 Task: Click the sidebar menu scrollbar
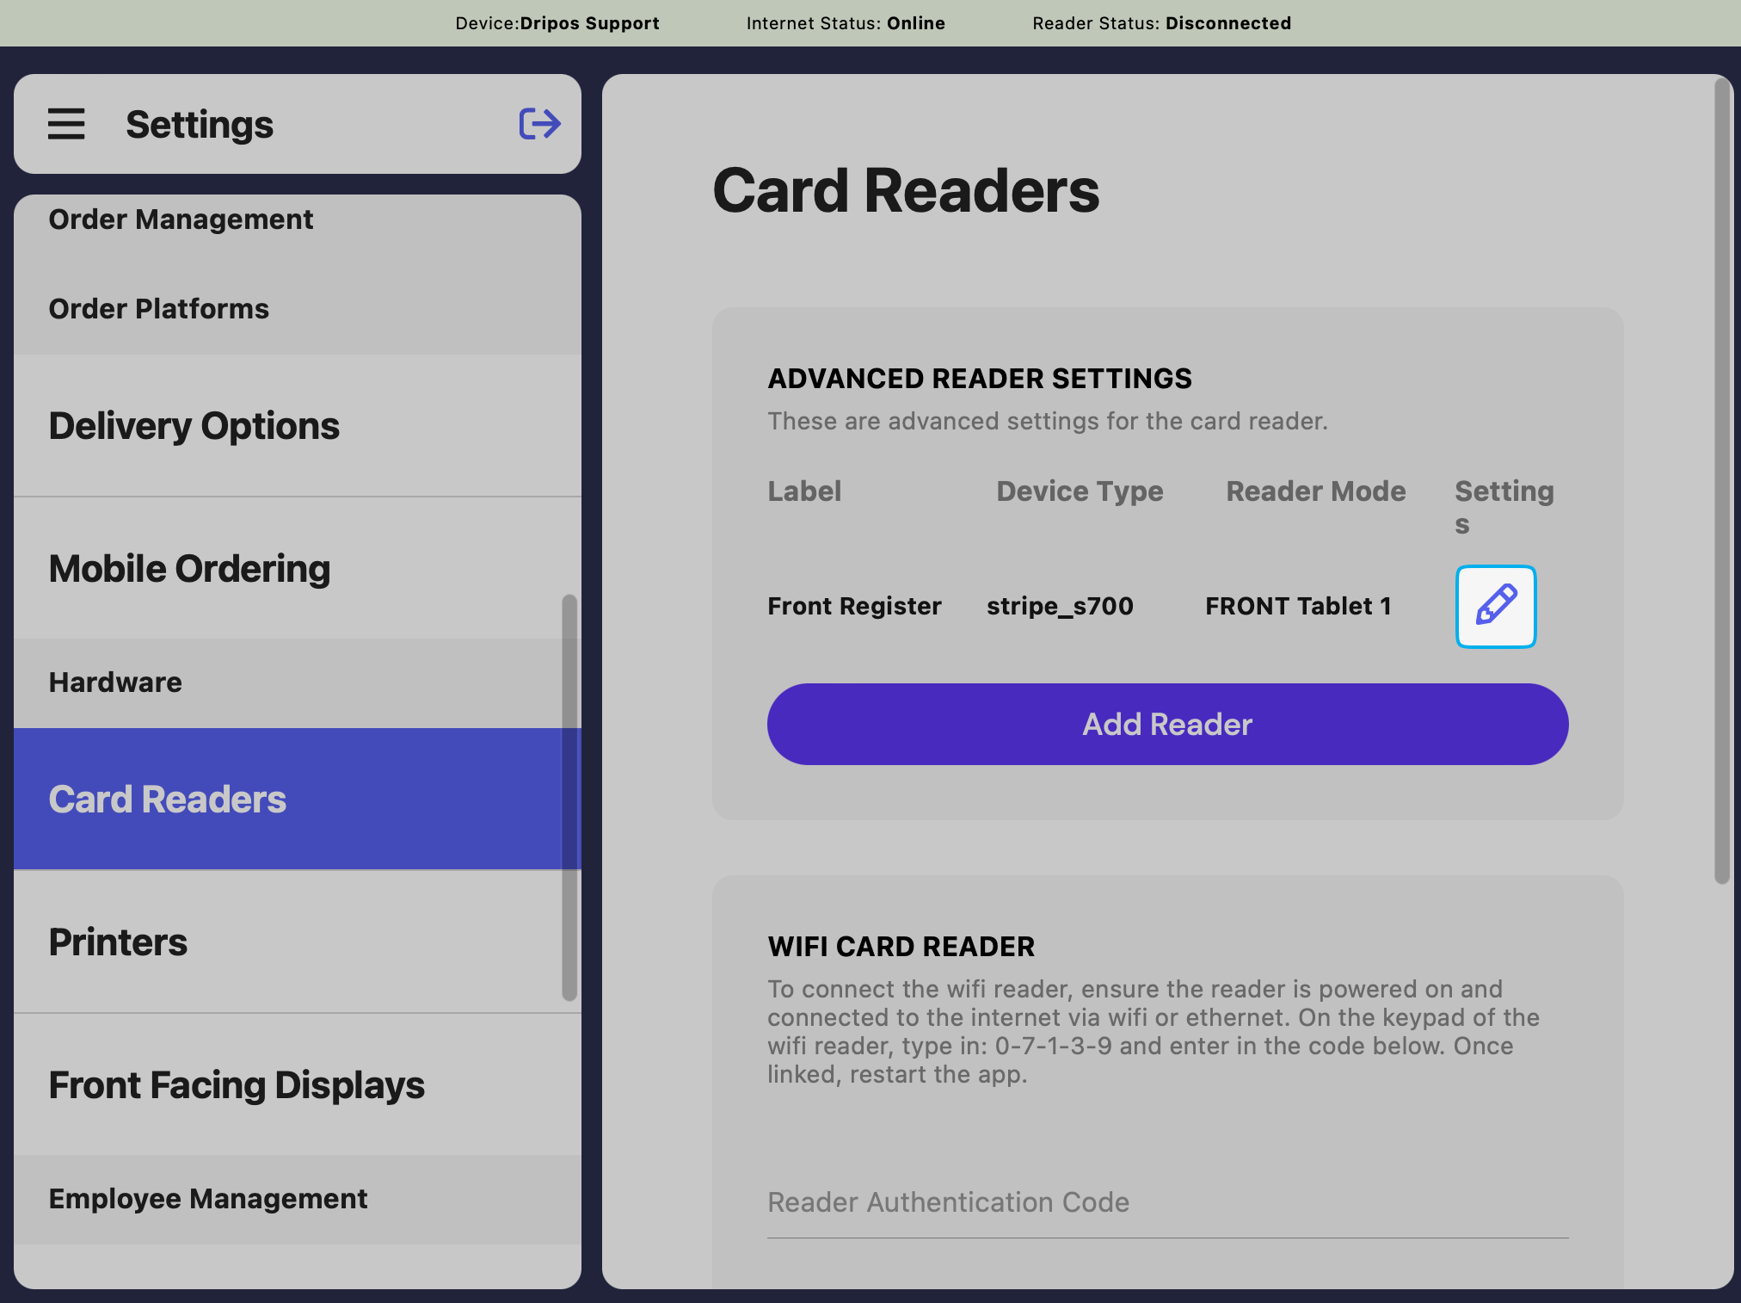[x=569, y=796]
